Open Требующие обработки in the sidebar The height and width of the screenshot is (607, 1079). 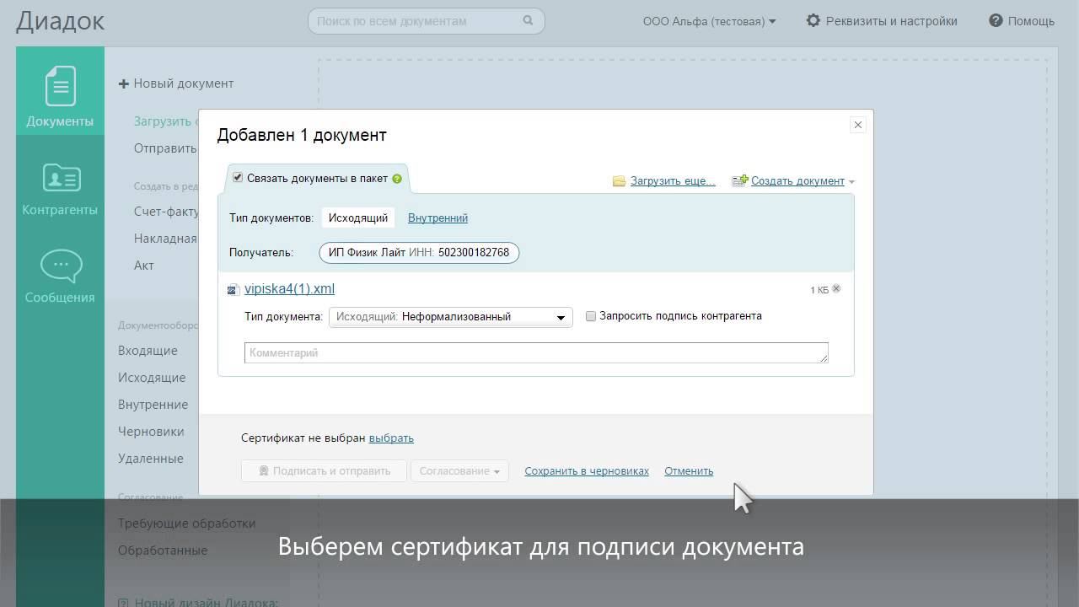[186, 524]
